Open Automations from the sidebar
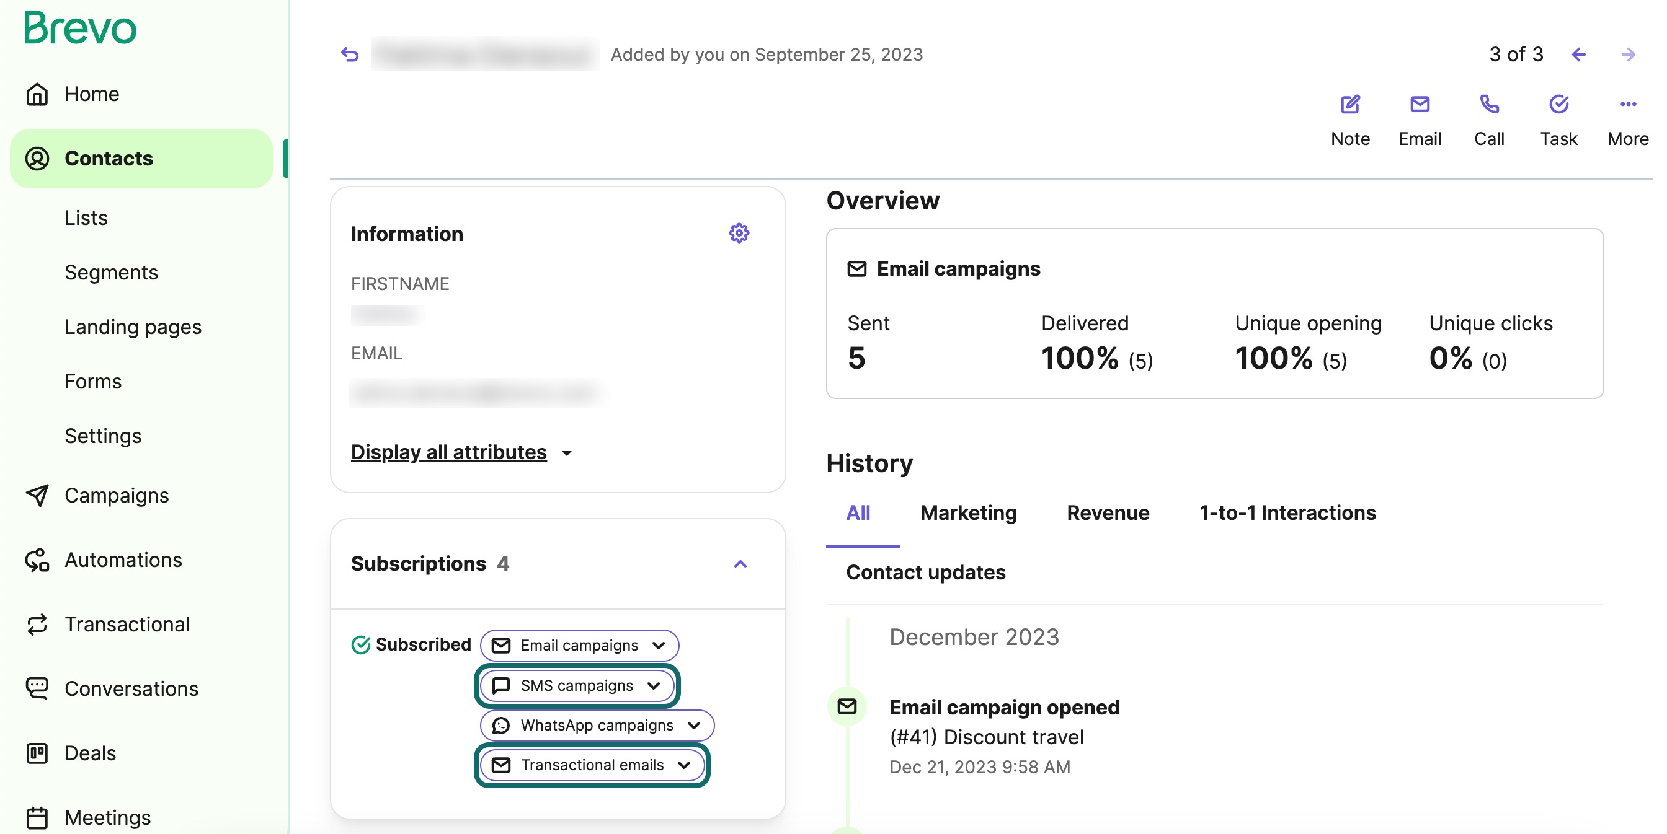Screen dimensions: 1667x834 click(x=123, y=560)
